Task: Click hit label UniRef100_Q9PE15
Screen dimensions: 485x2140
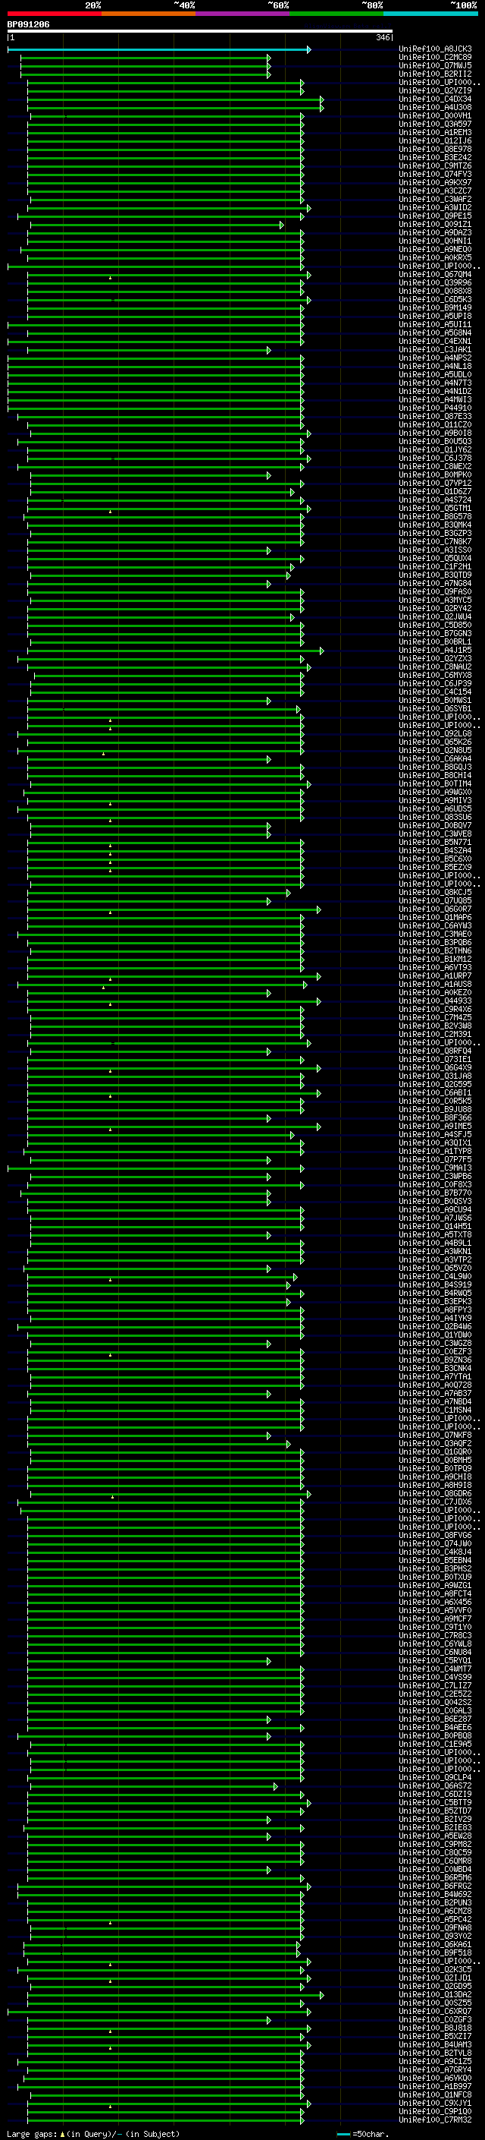Action: [x=435, y=216]
